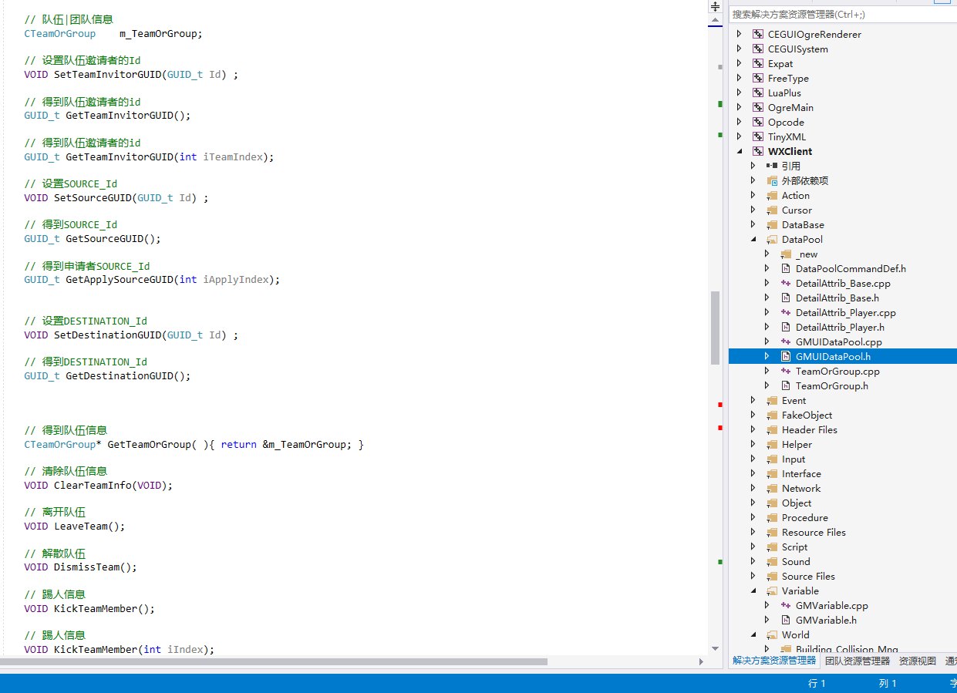This screenshot has width=957, height=693.
Task: Click the CEGUIOgreRenderer project icon
Action: click(x=758, y=35)
